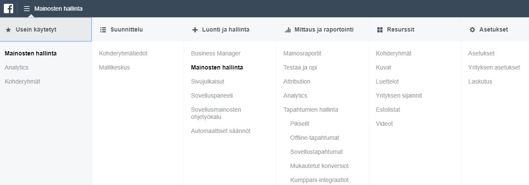The image size is (529, 185).
Task: Open Kohderyhmätiedot under Suunnittelu
Action: coord(123,53)
